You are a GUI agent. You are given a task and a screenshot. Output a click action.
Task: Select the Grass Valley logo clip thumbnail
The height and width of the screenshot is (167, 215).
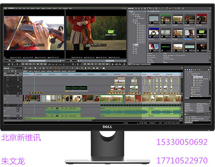(x=202, y=33)
